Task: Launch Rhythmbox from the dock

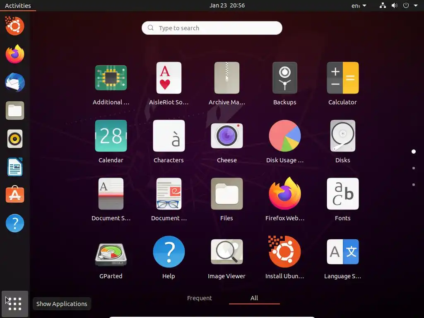Action: (x=15, y=139)
